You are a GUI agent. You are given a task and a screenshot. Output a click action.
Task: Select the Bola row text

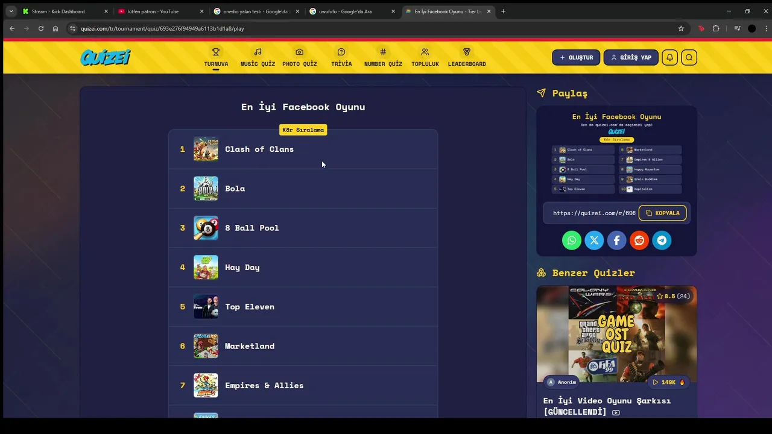(x=235, y=188)
